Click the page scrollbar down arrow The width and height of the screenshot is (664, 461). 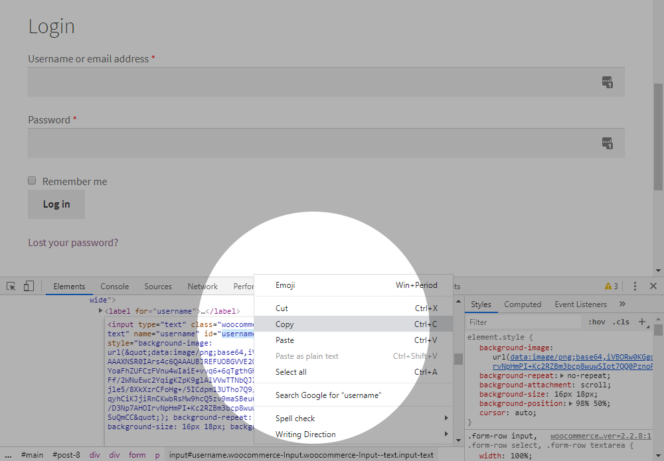click(x=658, y=271)
